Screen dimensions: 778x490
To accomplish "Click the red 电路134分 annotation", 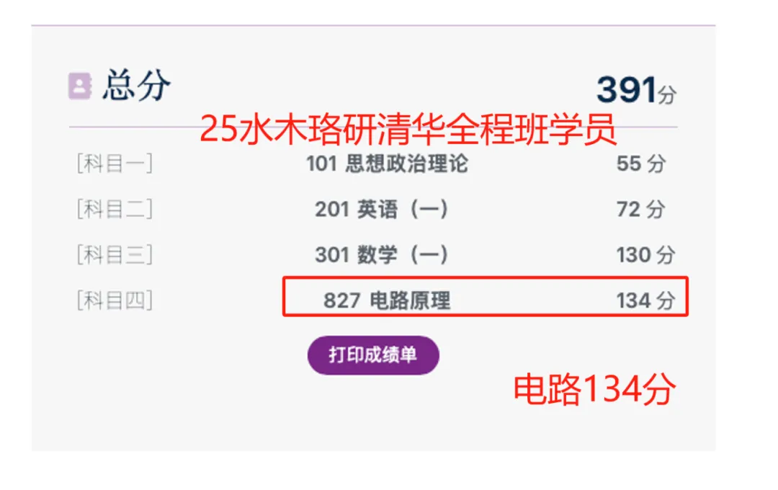I will click(x=594, y=389).
